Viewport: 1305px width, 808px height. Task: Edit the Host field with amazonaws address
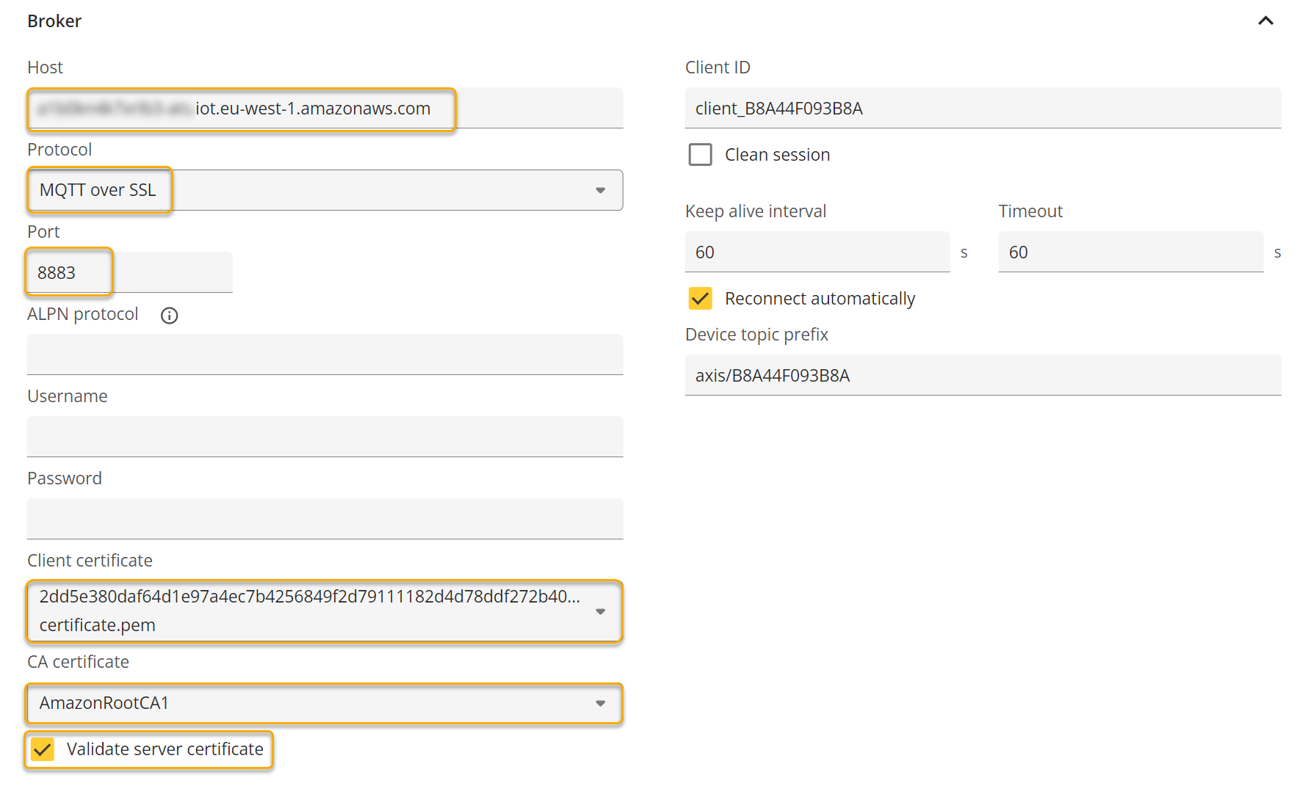(x=325, y=109)
